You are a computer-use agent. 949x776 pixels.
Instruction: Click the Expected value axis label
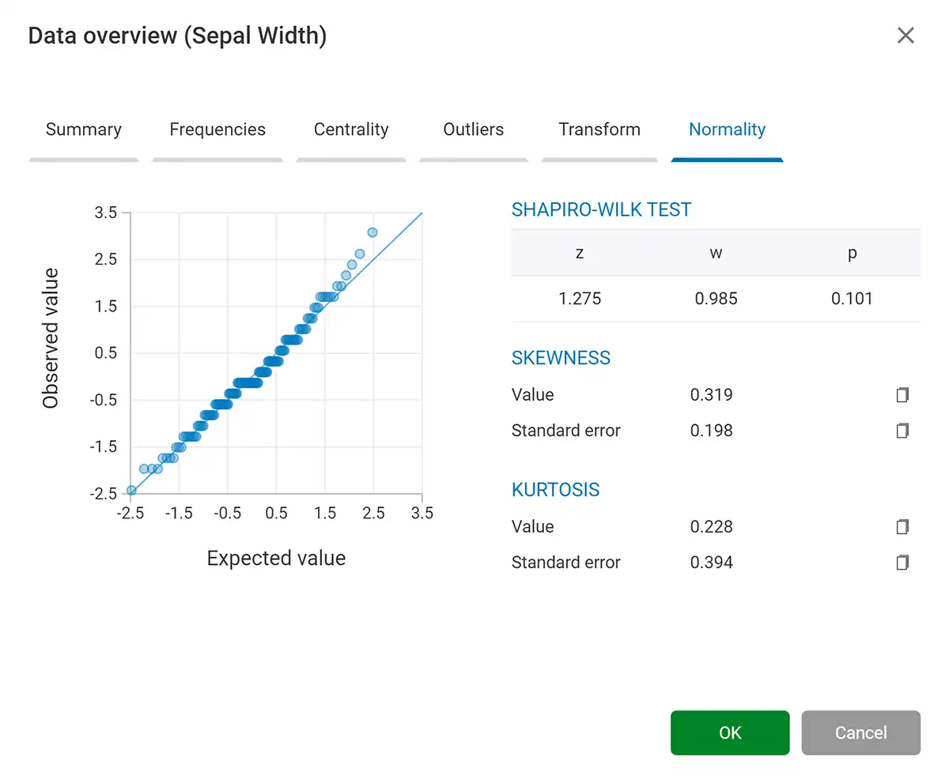tap(276, 559)
